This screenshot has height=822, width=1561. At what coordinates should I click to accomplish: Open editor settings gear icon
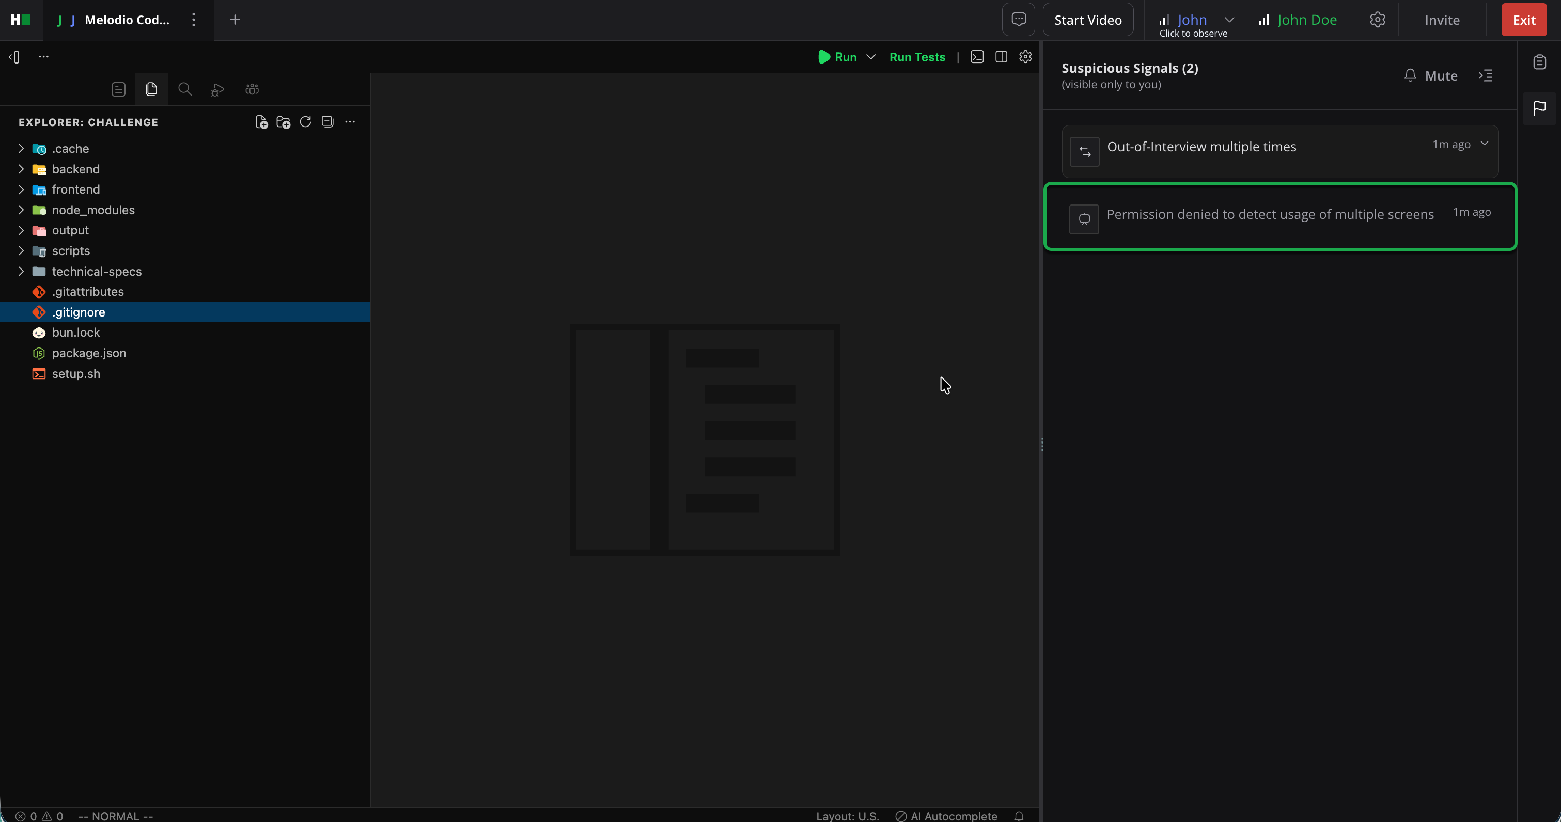coord(1025,57)
